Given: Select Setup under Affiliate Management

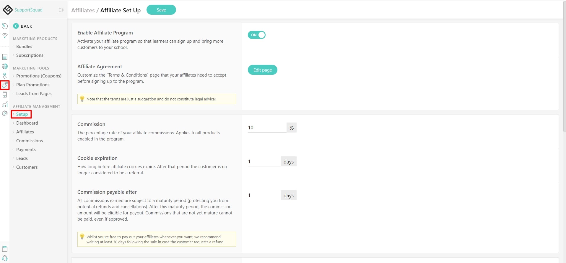Looking at the screenshot, I should pyautogui.click(x=22, y=114).
